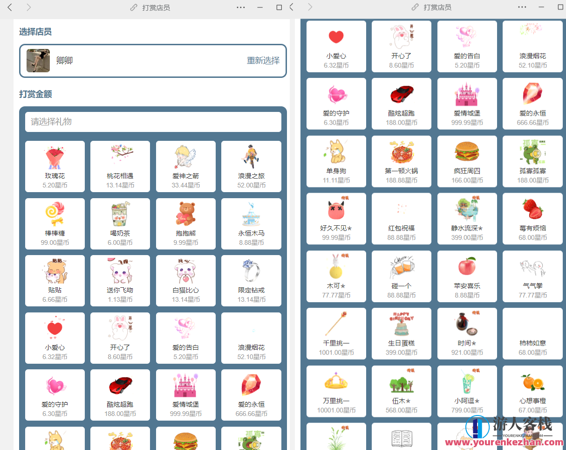Choose the 单身狗 gift priced 11.11星币
Image resolution: width=566 pixels, height=450 pixels.
pos(336,161)
